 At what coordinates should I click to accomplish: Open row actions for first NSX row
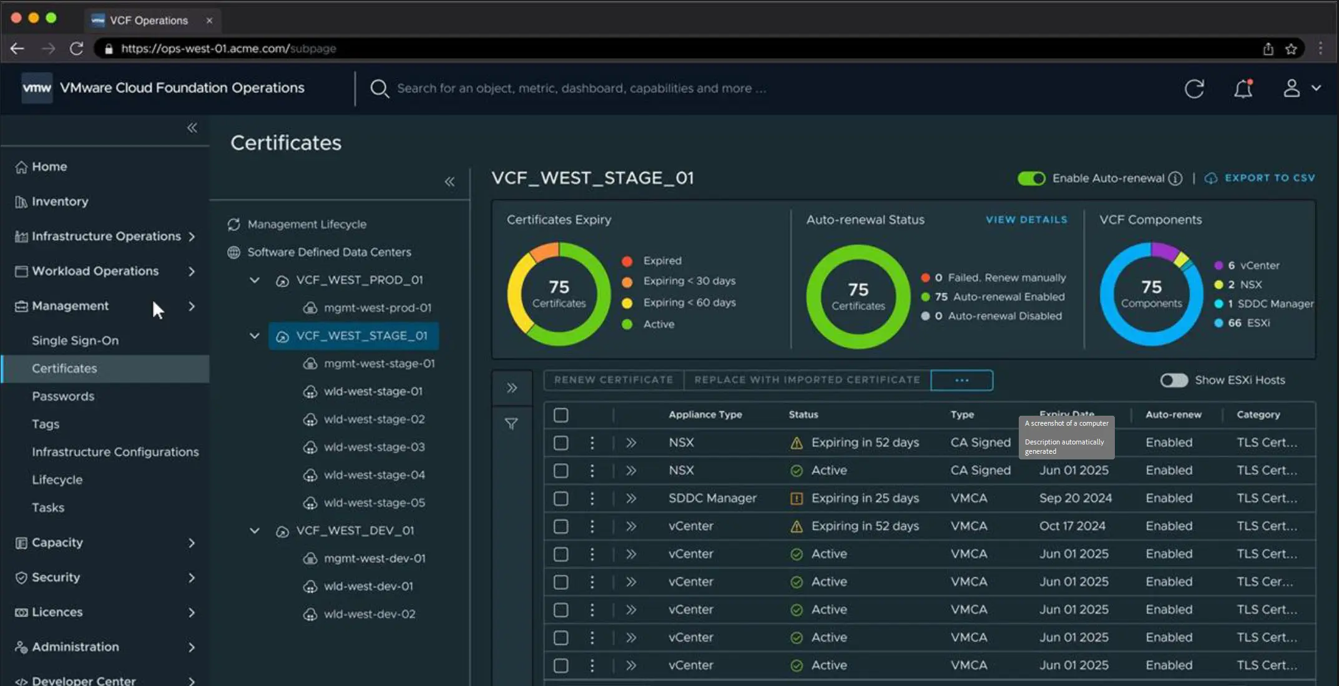(592, 443)
